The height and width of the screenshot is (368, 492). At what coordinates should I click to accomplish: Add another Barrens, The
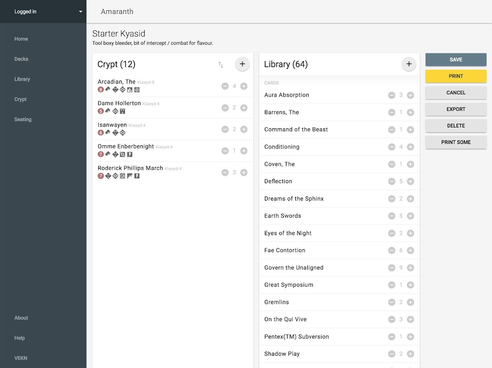410,112
